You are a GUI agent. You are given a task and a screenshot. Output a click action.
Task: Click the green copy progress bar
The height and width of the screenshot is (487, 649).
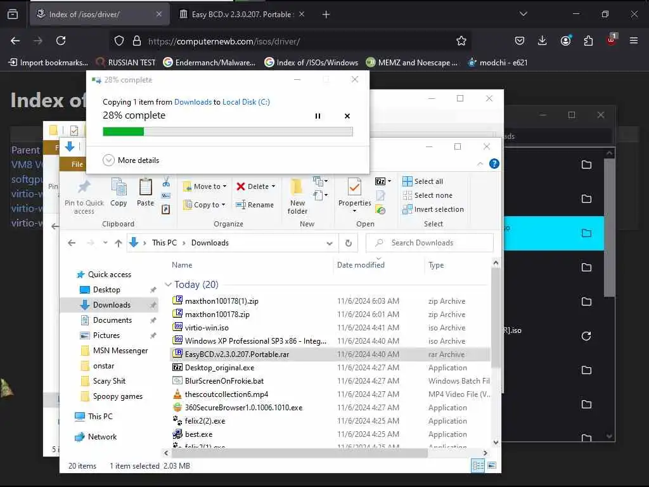[228, 132]
